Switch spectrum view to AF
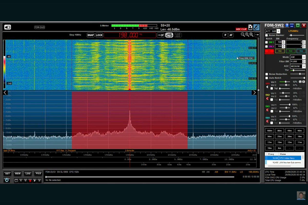The width and height of the screenshot is (308, 205). pyautogui.click(x=231, y=35)
